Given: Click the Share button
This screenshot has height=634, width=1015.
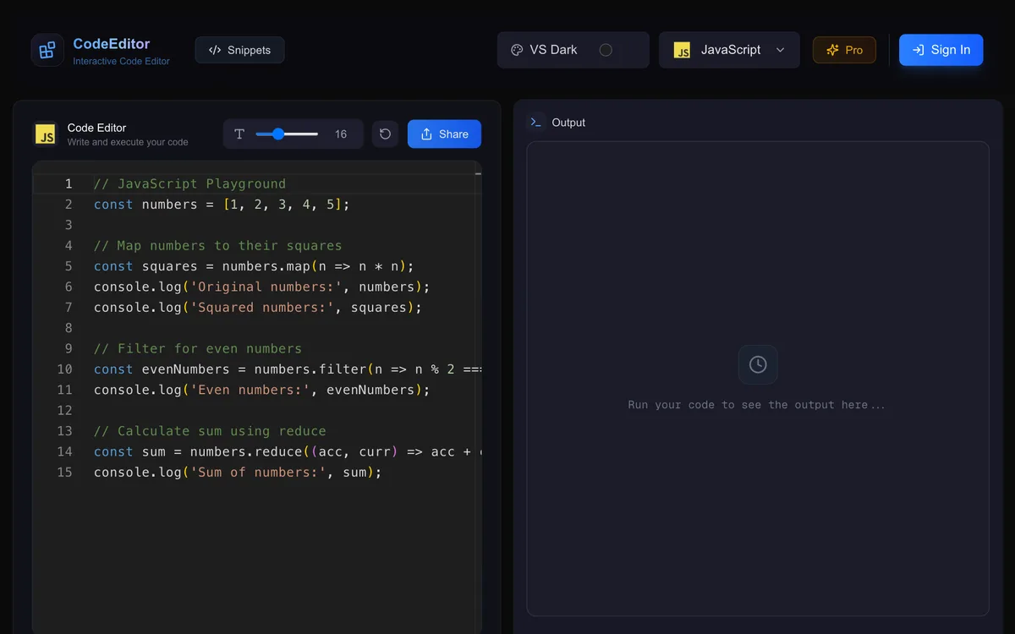Looking at the screenshot, I should (x=444, y=134).
